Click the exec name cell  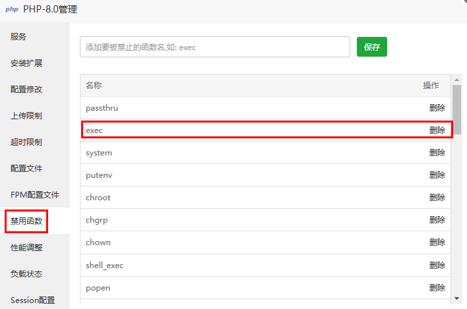(94, 130)
